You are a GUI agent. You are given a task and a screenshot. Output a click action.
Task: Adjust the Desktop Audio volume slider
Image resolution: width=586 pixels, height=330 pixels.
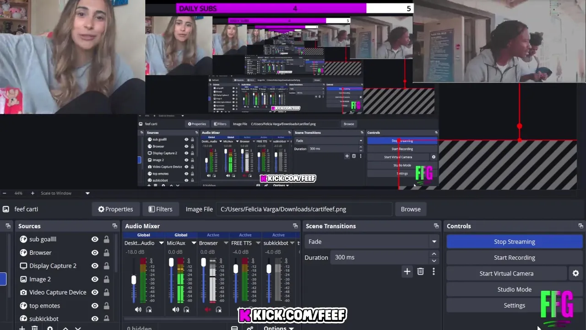pos(134,280)
